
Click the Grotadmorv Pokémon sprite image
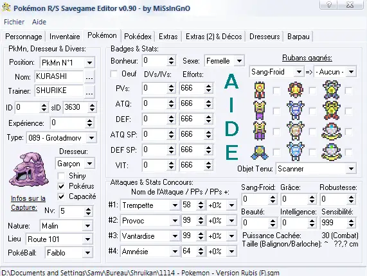28,169
